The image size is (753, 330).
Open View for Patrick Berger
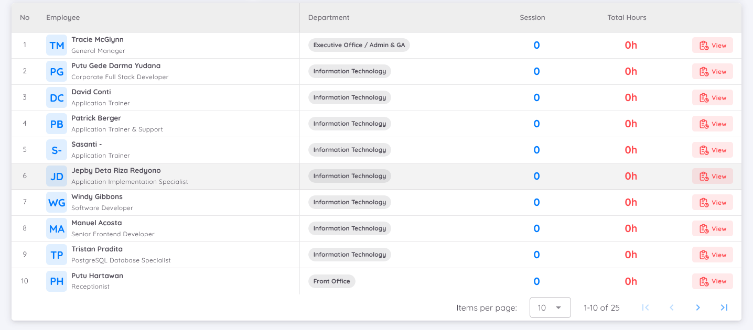click(x=712, y=124)
